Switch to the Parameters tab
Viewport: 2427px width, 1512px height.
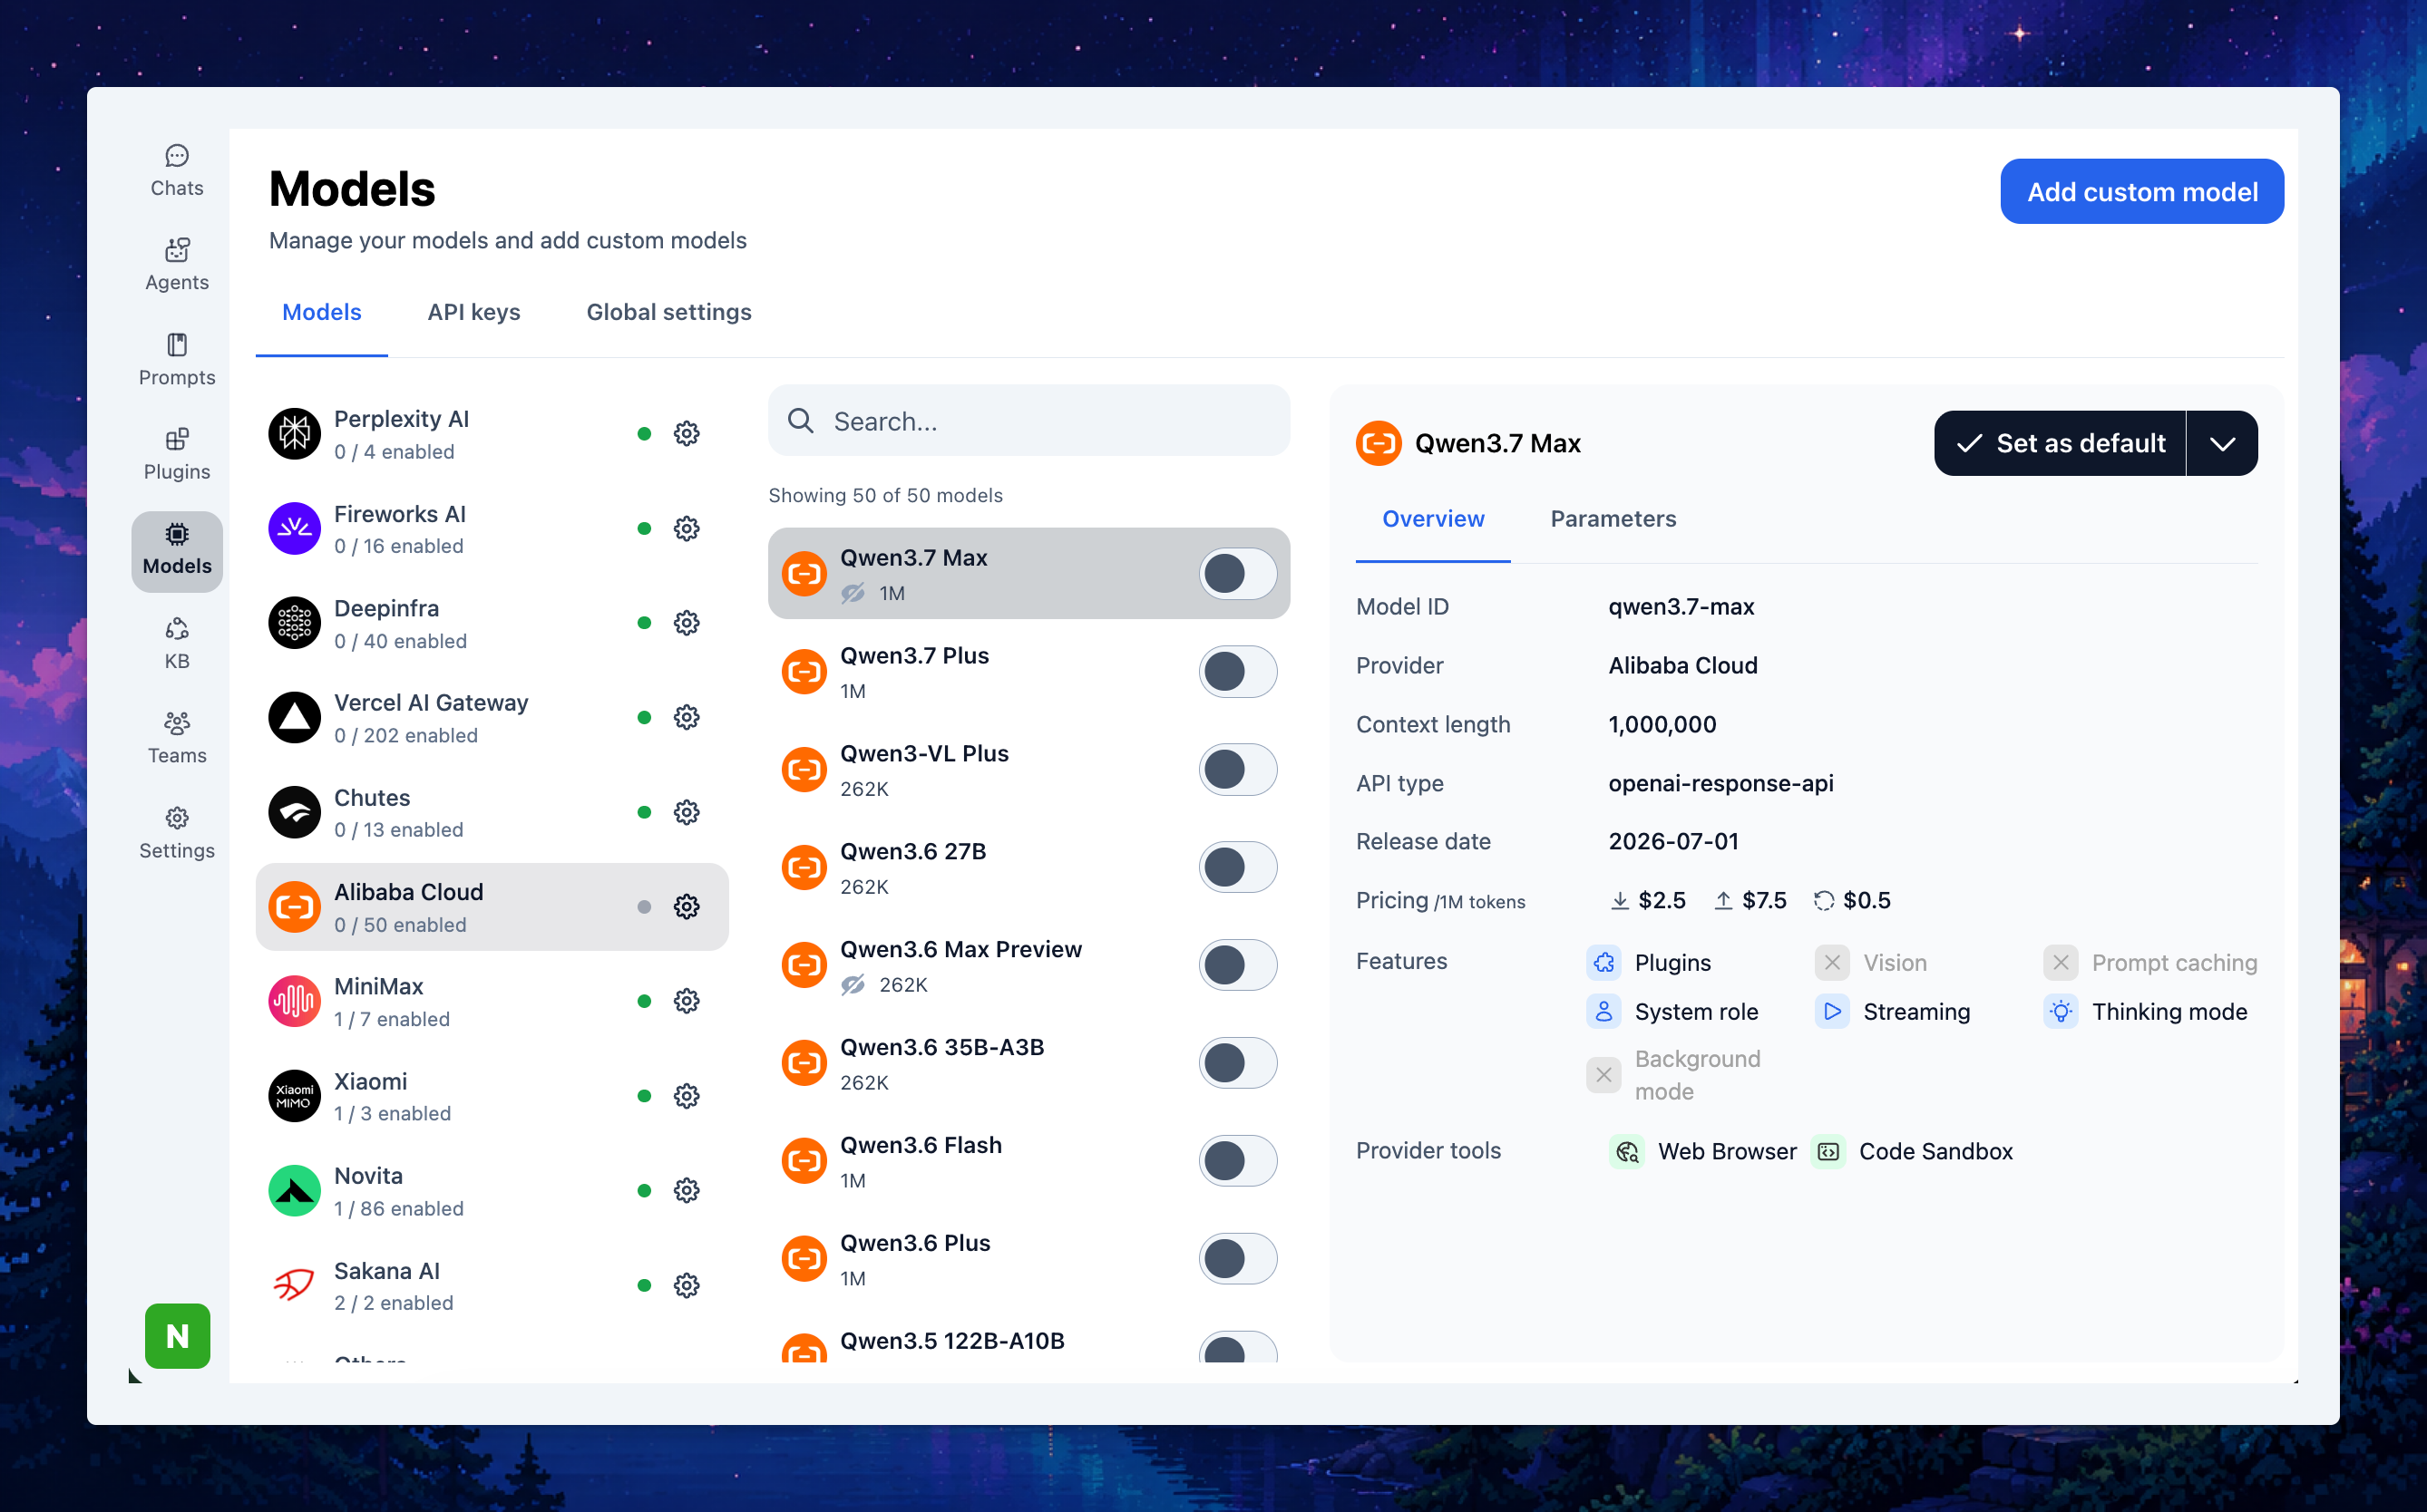click(x=1613, y=519)
